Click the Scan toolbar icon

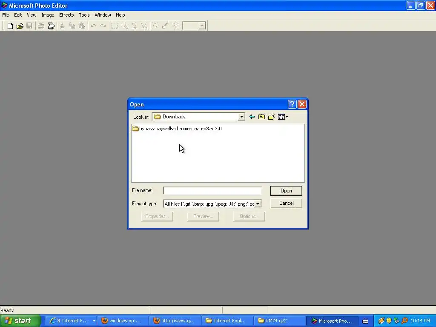click(51, 26)
